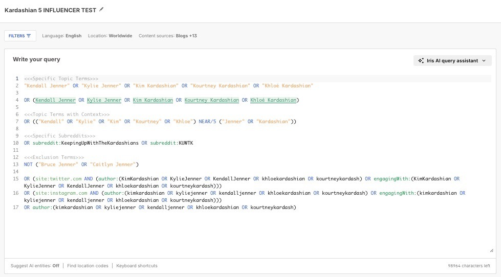
Task: Click the <<<Topic Terms with Context>>> comment
Action: pyautogui.click(x=67, y=114)
